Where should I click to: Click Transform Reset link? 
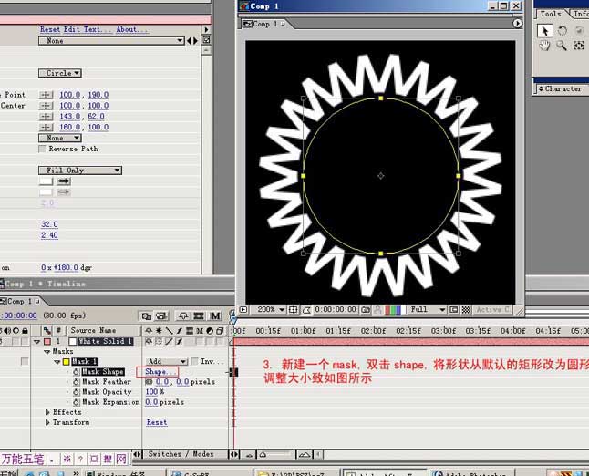[x=157, y=422]
